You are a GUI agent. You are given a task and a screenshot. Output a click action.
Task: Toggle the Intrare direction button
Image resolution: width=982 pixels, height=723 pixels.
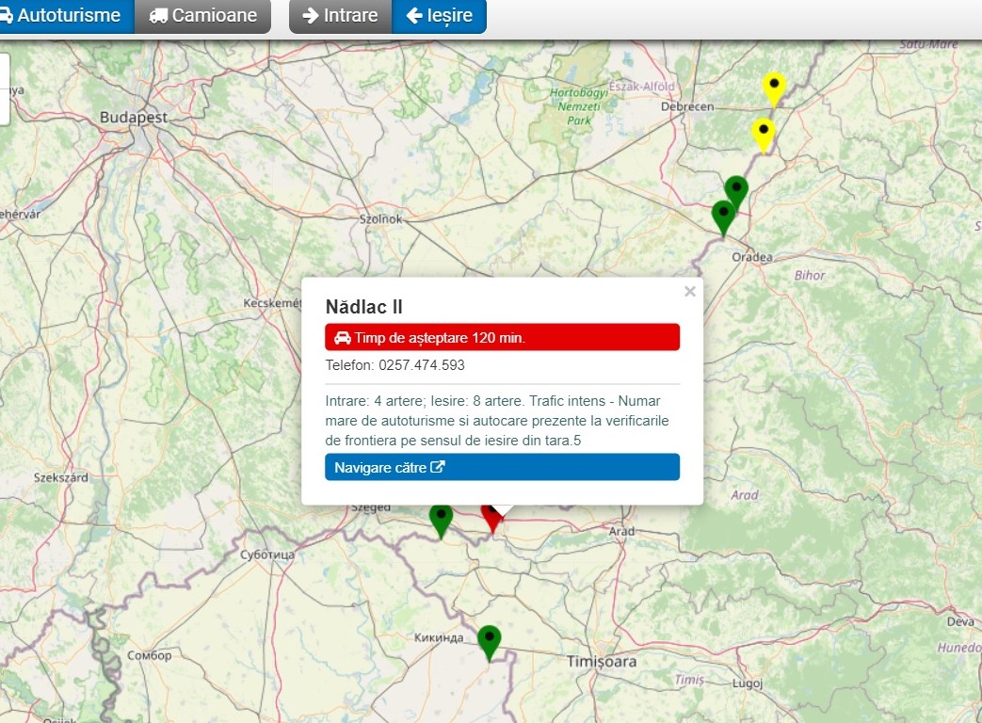pyautogui.click(x=340, y=16)
